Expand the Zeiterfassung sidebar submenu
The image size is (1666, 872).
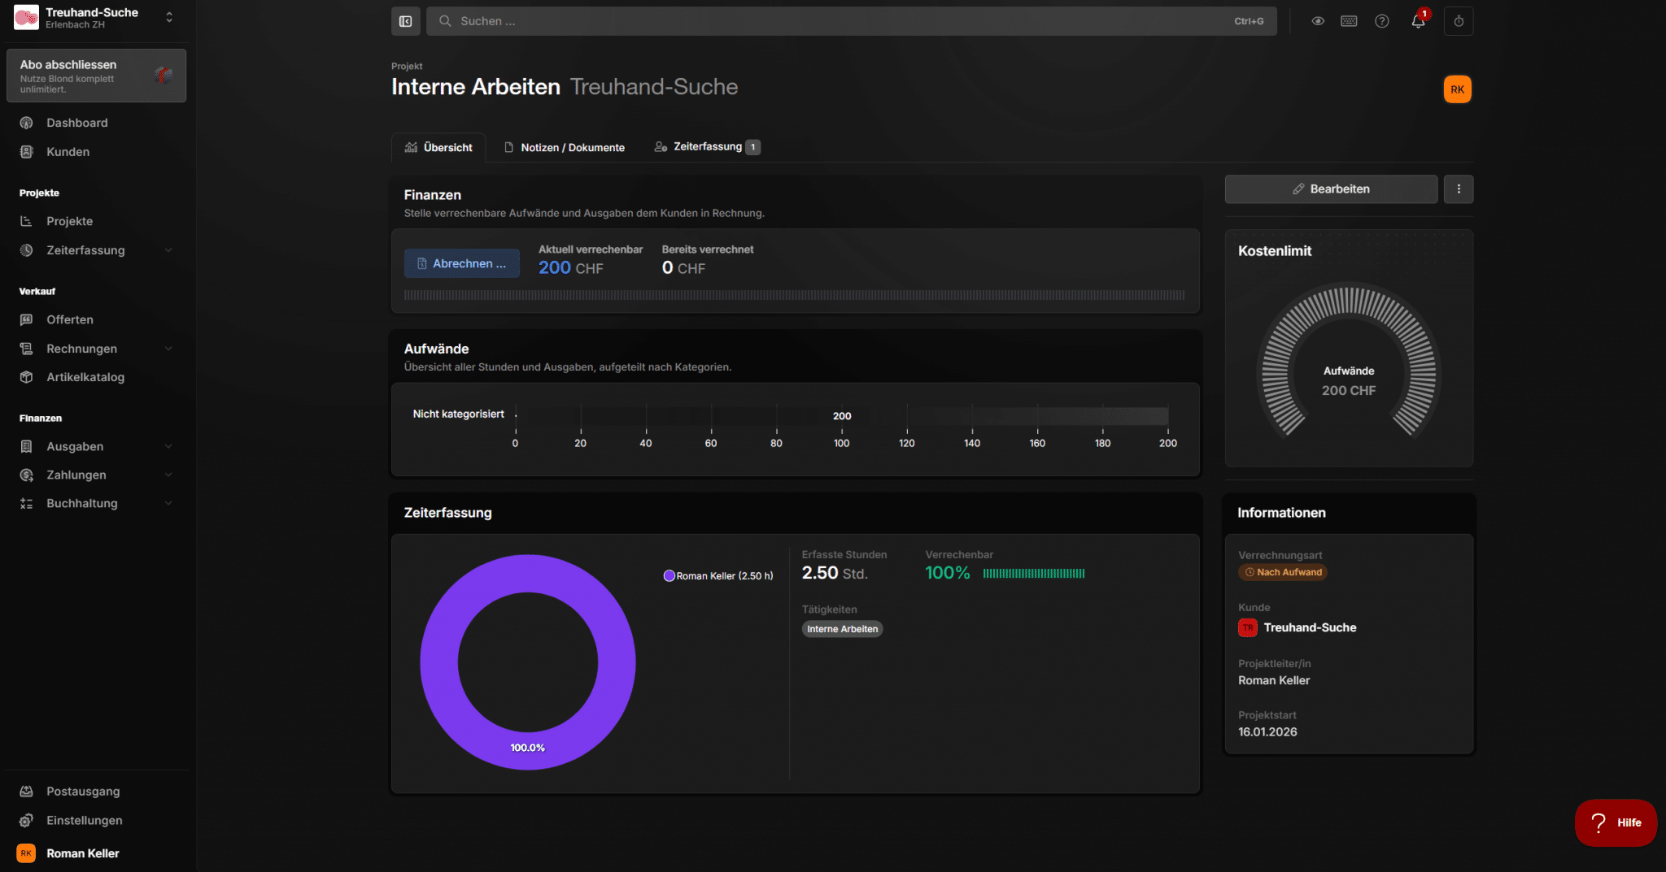[x=168, y=250]
